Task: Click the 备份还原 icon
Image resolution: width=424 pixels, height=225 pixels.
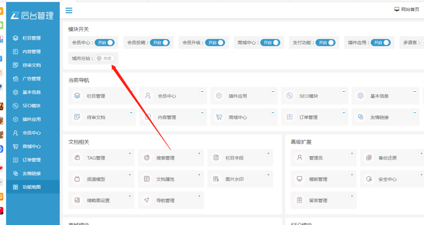Action: pyautogui.click(x=369, y=158)
